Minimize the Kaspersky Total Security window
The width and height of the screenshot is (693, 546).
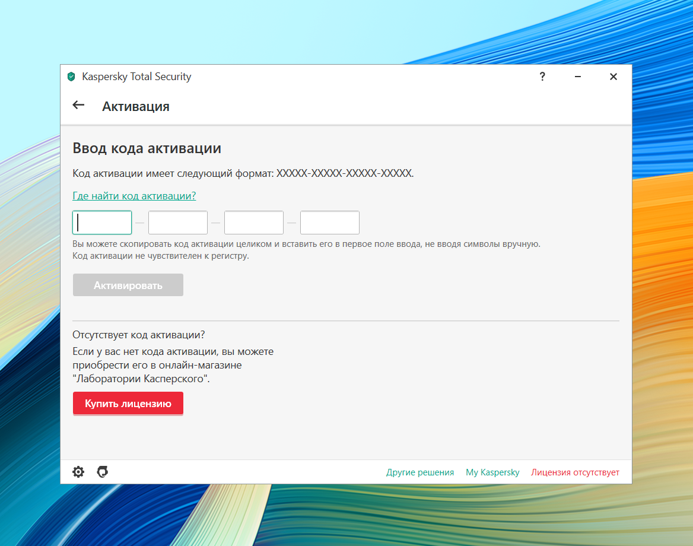[578, 77]
